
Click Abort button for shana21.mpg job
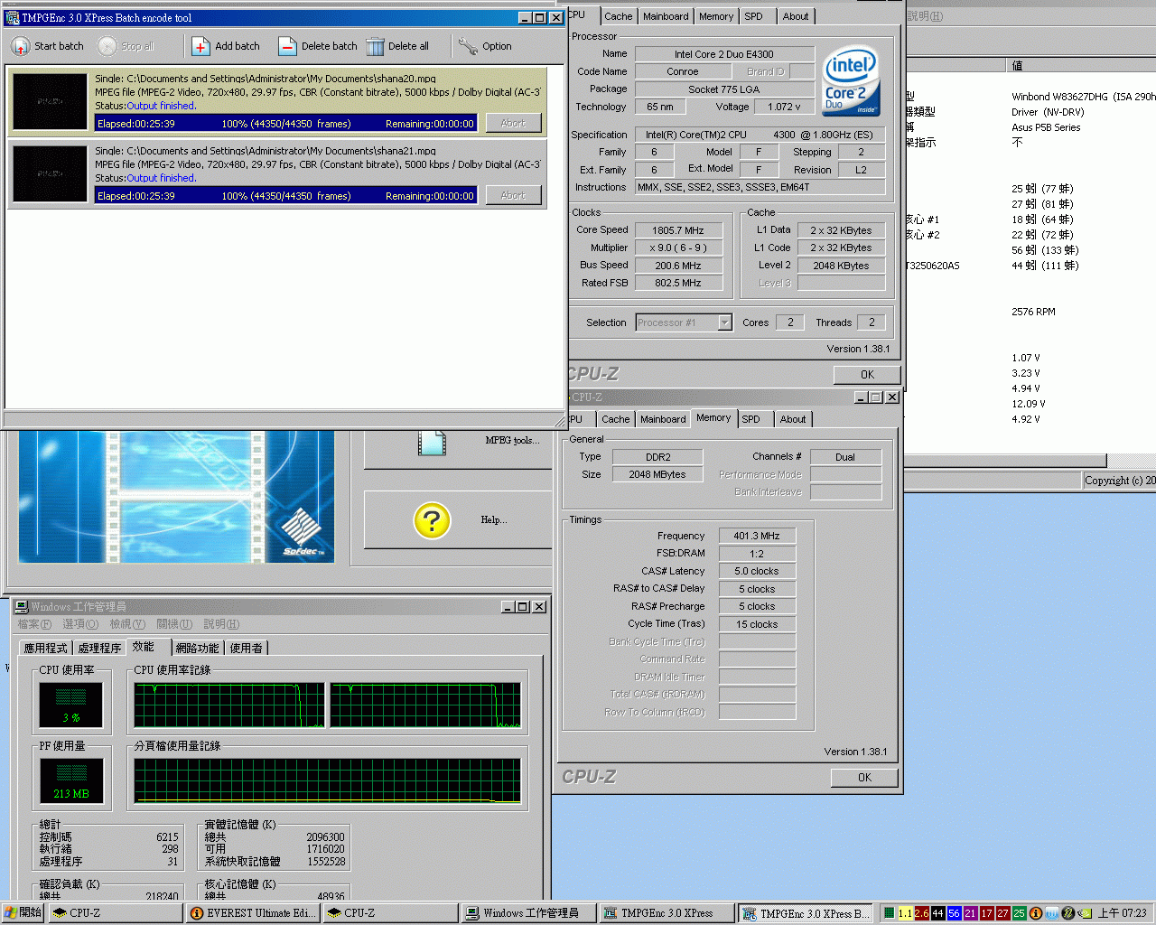click(x=513, y=195)
